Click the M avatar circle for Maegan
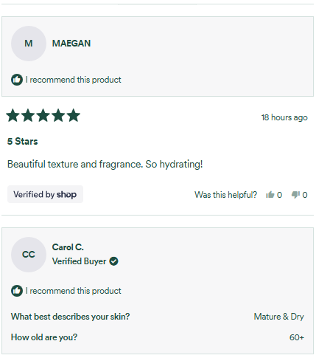The height and width of the screenshot is (358, 316). pyautogui.click(x=29, y=44)
